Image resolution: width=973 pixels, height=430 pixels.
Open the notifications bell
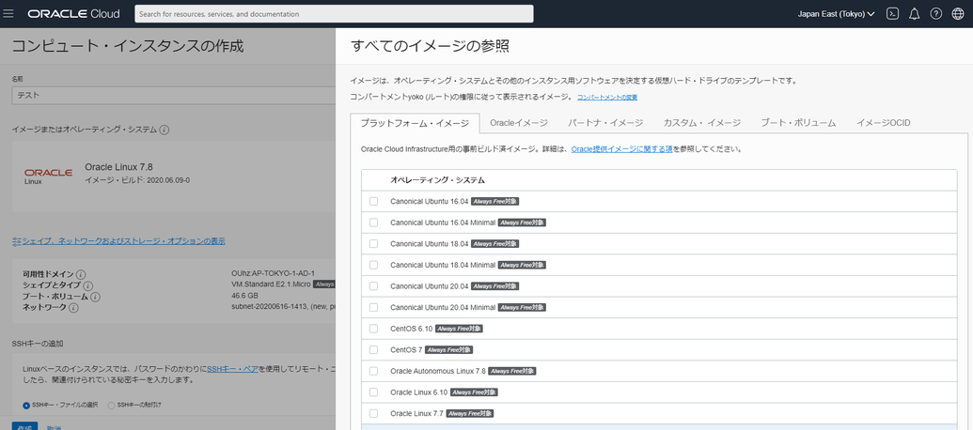click(914, 14)
